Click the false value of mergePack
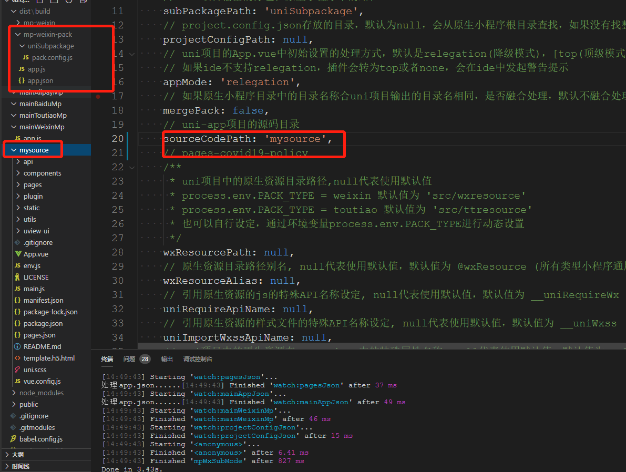626x472 pixels. coord(248,110)
